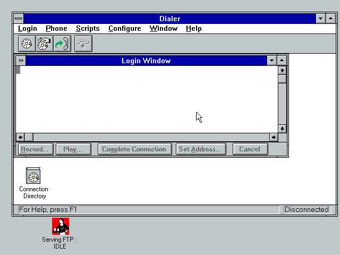Maximize the Login Window with up arrow
Viewport: 340px width, 255px height.
click(282, 61)
